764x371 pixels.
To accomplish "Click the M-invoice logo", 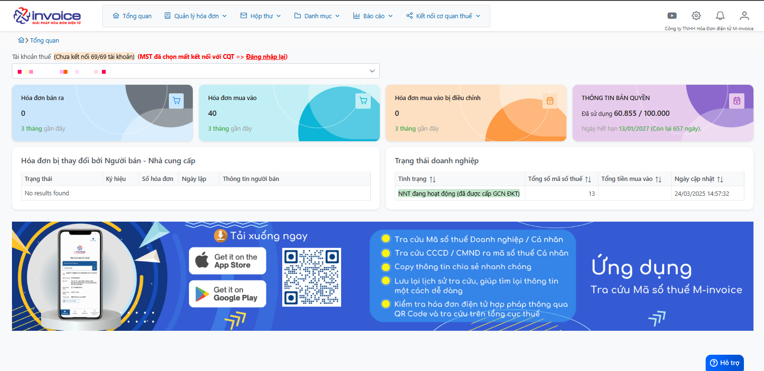I will tap(47, 16).
